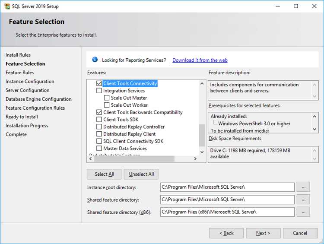Click the features list scroll up arrow

point(202,83)
